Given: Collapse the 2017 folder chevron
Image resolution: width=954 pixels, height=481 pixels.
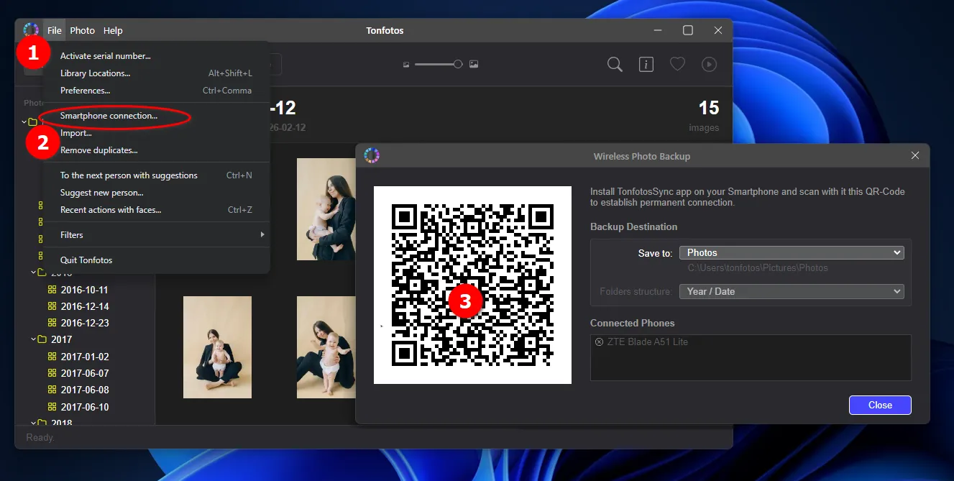Looking at the screenshot, I should pos(33,339).
